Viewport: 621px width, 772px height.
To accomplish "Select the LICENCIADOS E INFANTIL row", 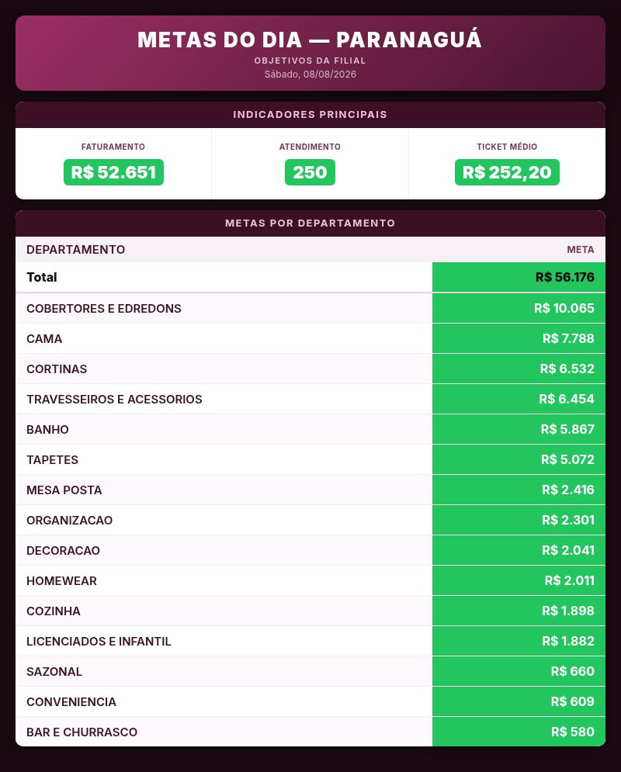I will tap(310, 641).
